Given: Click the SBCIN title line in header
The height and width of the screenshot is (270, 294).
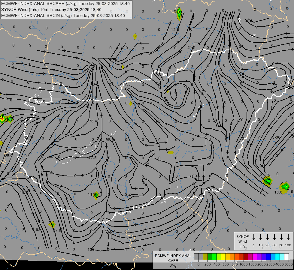Looking at the screenshot, I should [x=63, y=16].
